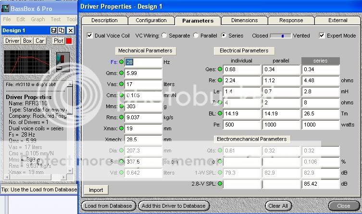362x214 pixels.
Task: Click the red plot color square
Action: (x=69, y=41)
